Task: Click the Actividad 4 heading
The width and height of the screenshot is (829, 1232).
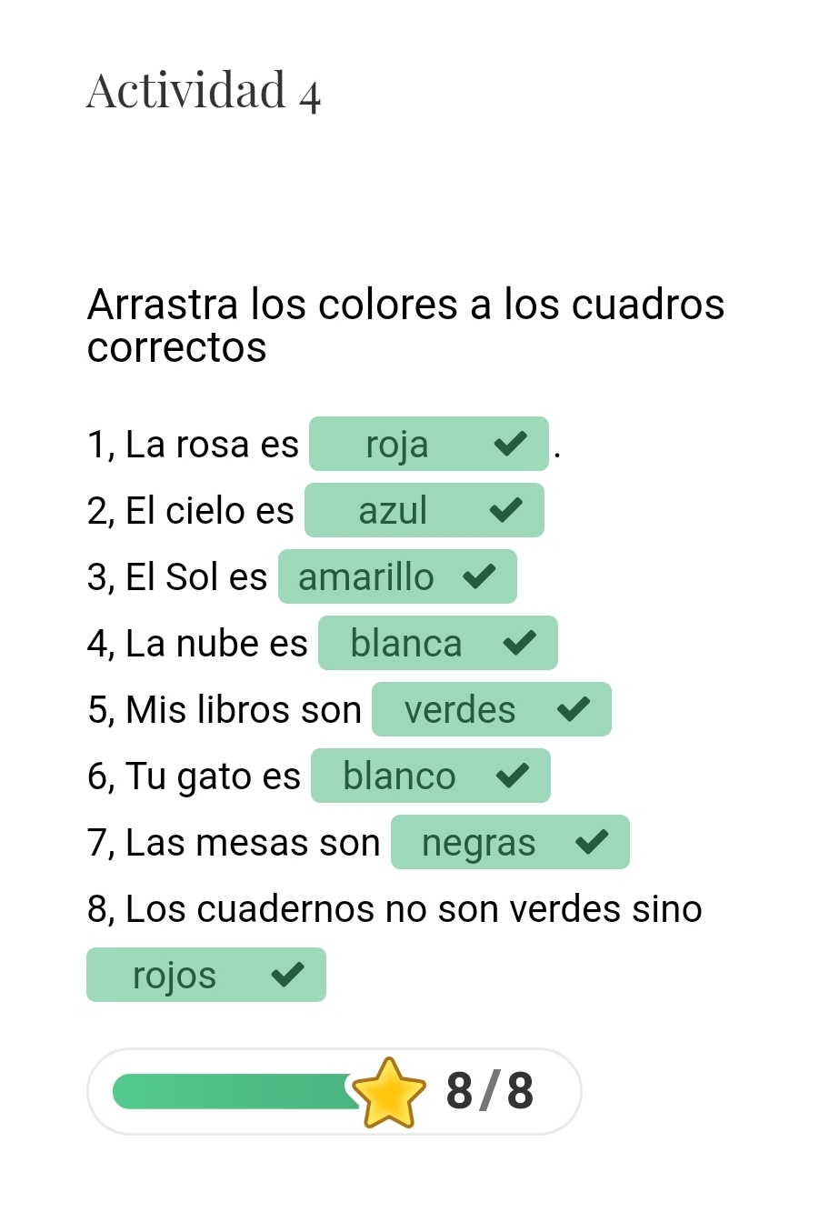Action: coord(204,91)
